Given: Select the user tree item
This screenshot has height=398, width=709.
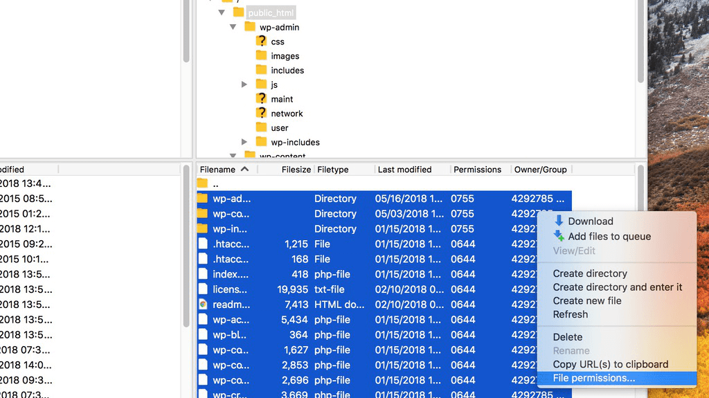Looking at the screenshot, I should [280, 128].
